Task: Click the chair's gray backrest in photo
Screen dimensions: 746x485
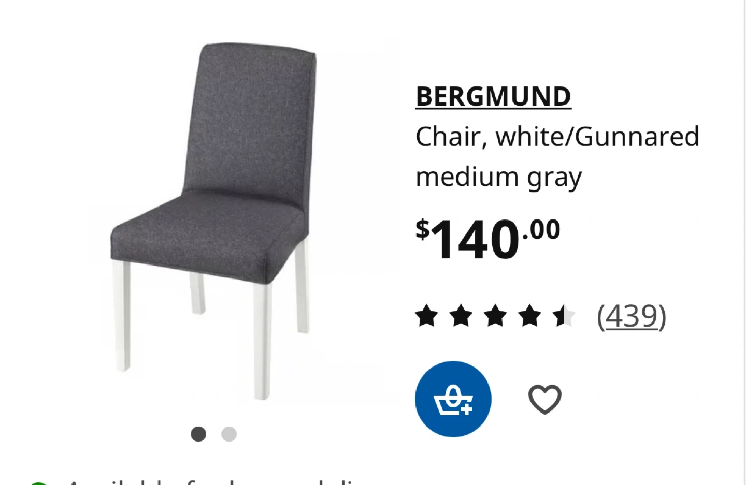Action: tap(251, 124)
